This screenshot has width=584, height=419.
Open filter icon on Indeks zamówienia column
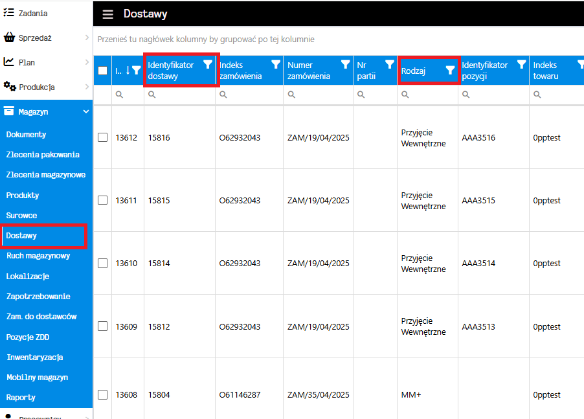click(x=276, y=64)
